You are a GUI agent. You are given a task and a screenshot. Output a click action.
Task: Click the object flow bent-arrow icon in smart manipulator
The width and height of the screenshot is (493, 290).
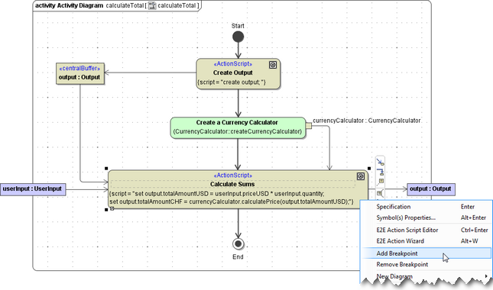tap(381, 172)
